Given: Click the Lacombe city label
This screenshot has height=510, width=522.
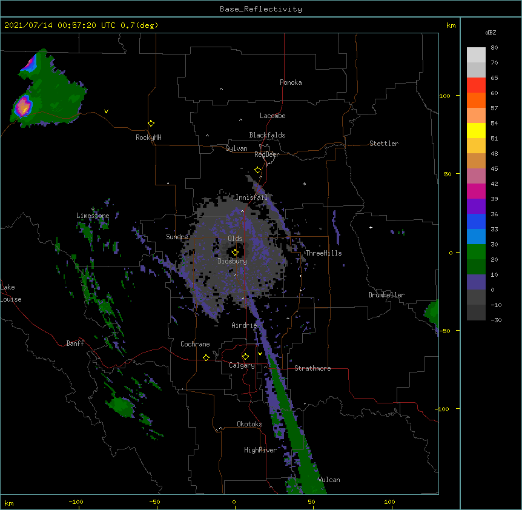Looking at the screenshot, I should click(273, 116).
